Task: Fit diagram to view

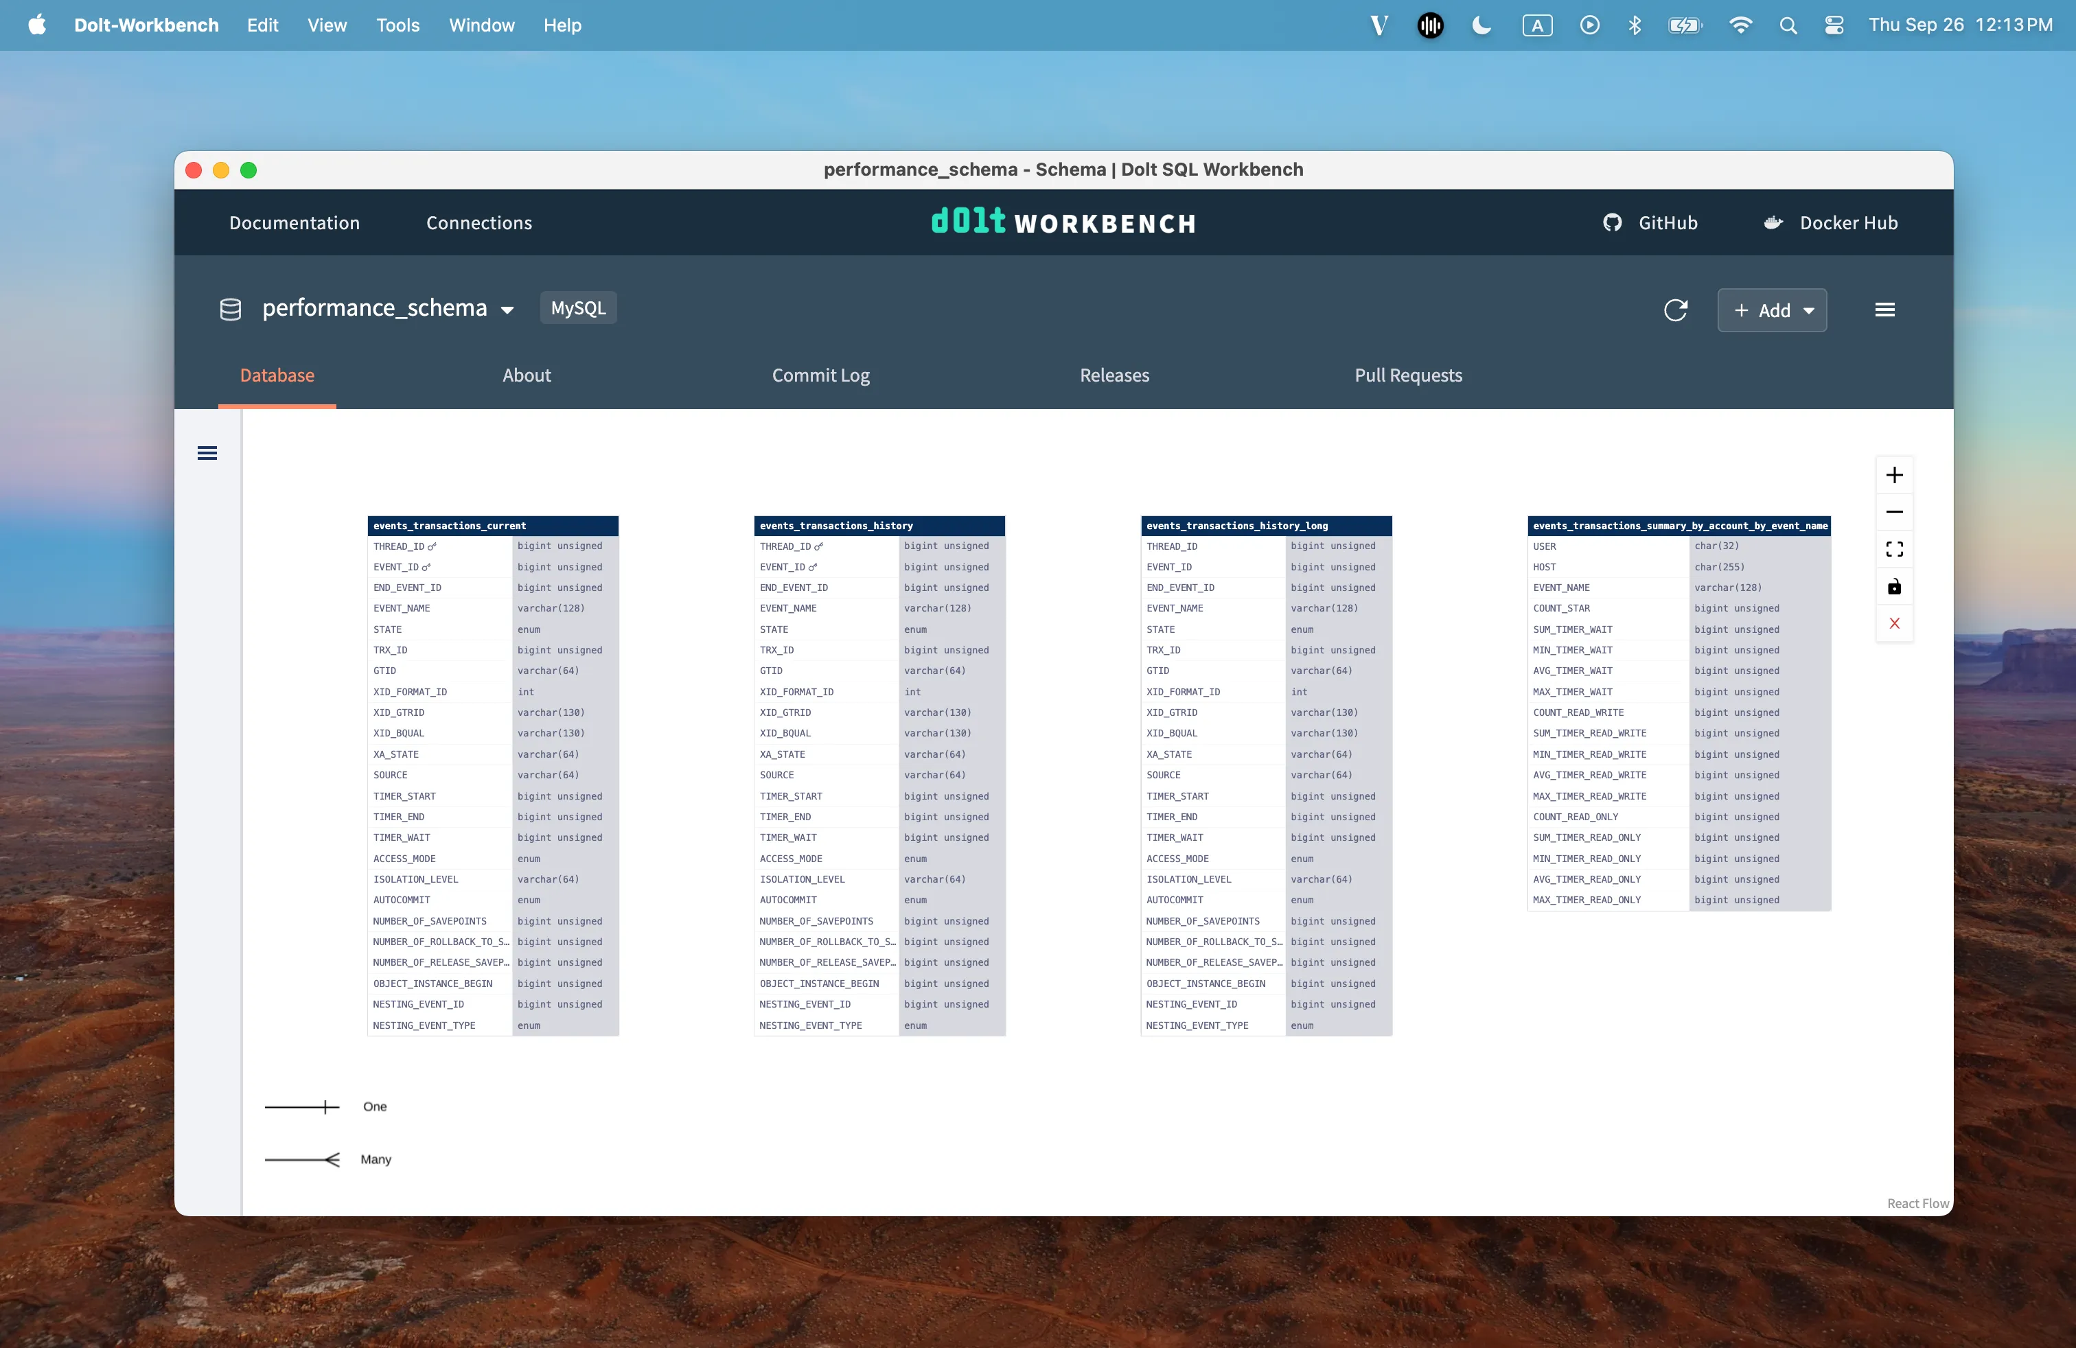Action: pos(1893,549)
